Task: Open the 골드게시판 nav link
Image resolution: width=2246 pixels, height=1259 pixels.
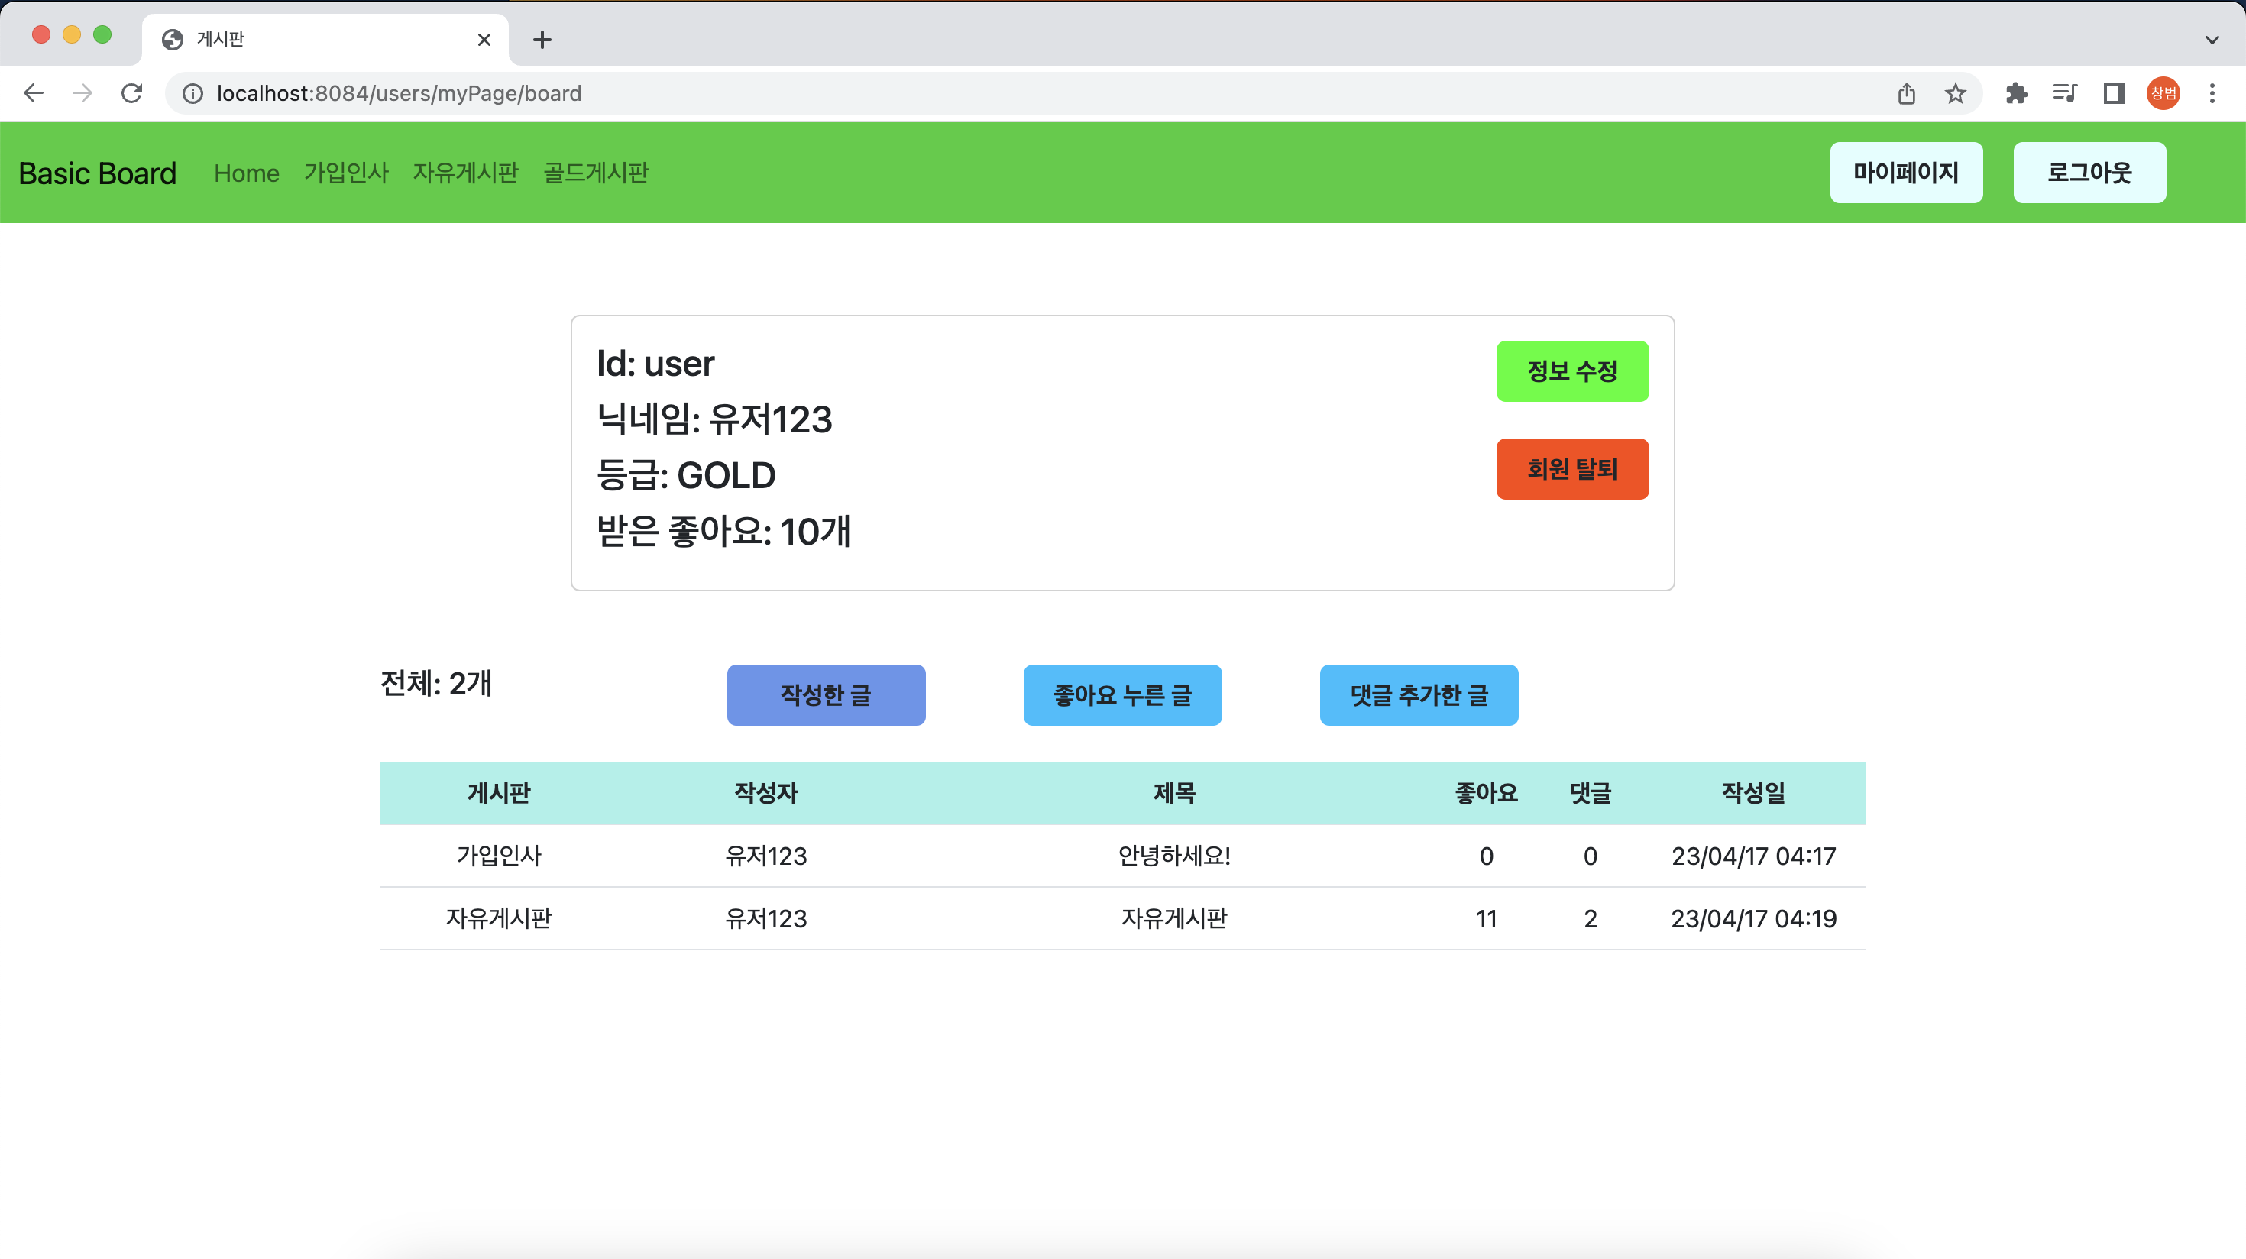Action: tap(596, 173)
